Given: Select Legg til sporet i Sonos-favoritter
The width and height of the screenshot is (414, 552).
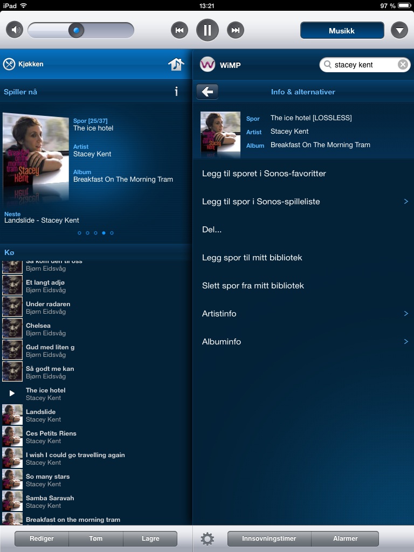Looking at the screenshot, I should (303, 174).
